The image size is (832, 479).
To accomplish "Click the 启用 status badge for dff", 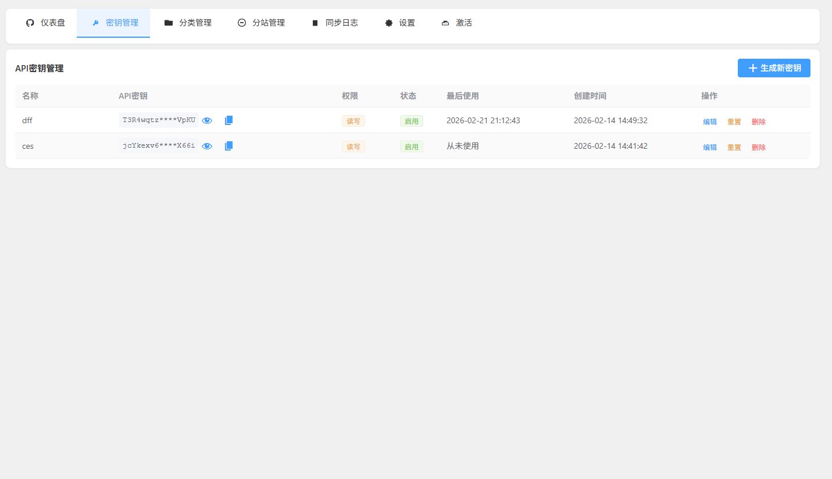I will pos(411,121).
